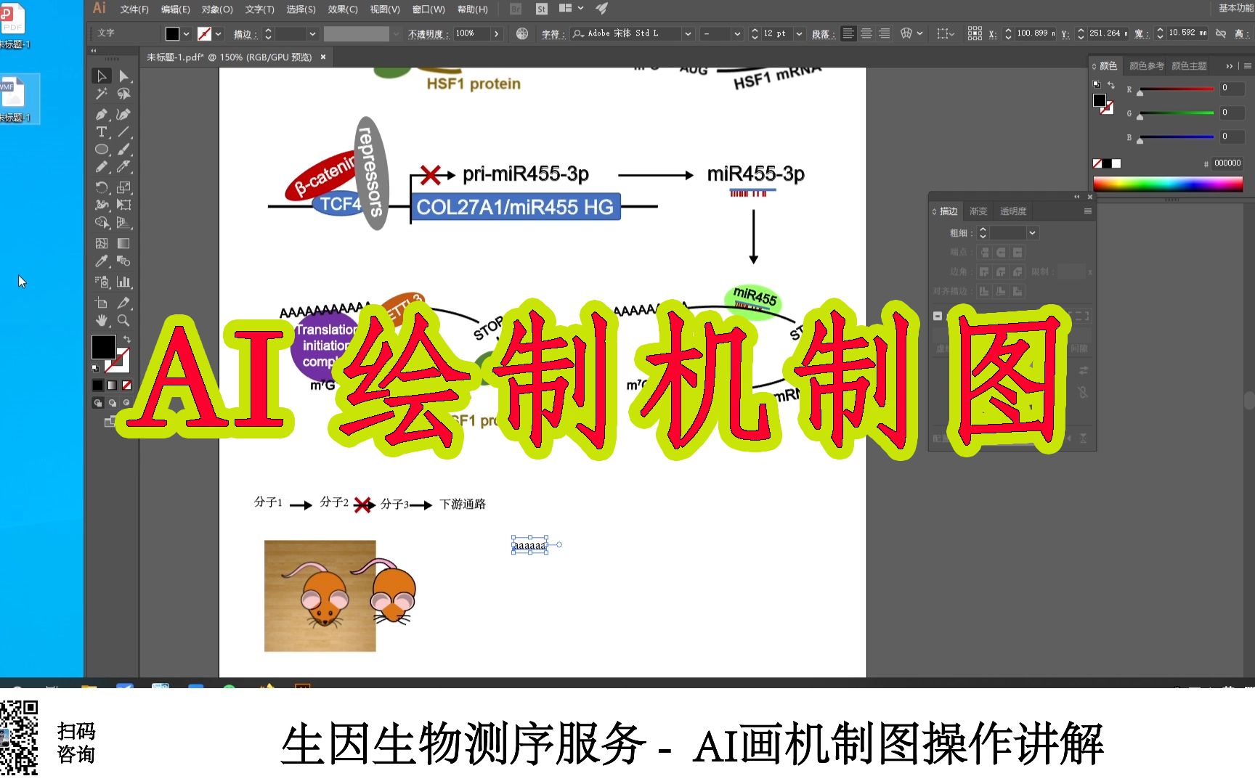Screen dimensions: 1255x784
Task: Open the font family dropdown Adobe 宋体 Std L
Action: [688, 33]
